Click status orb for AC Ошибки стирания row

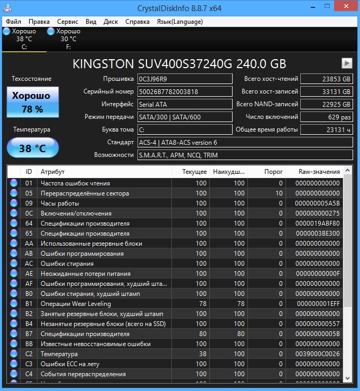click(14, 263)
